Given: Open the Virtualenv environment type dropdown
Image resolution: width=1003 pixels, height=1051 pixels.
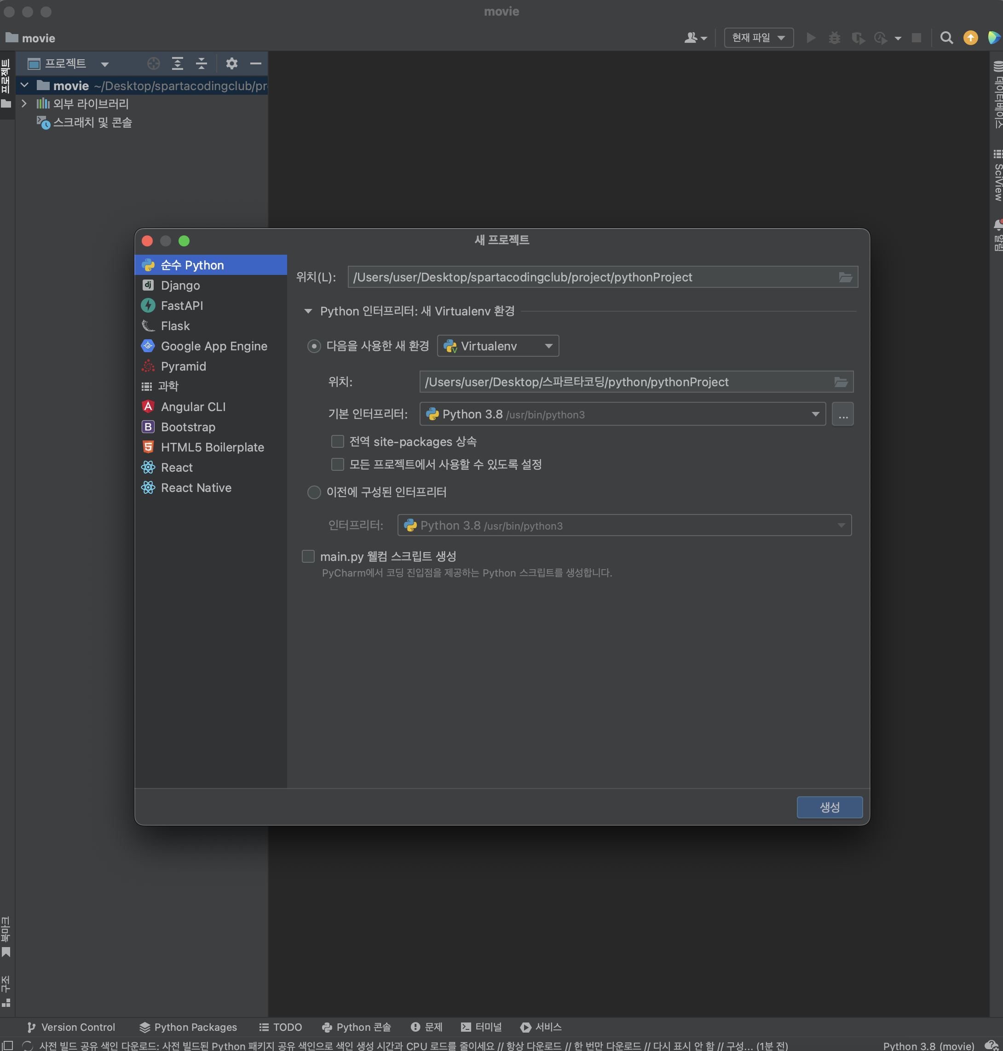Looking at the screenshot, I should pyautogui.click(x=498, y=346).
